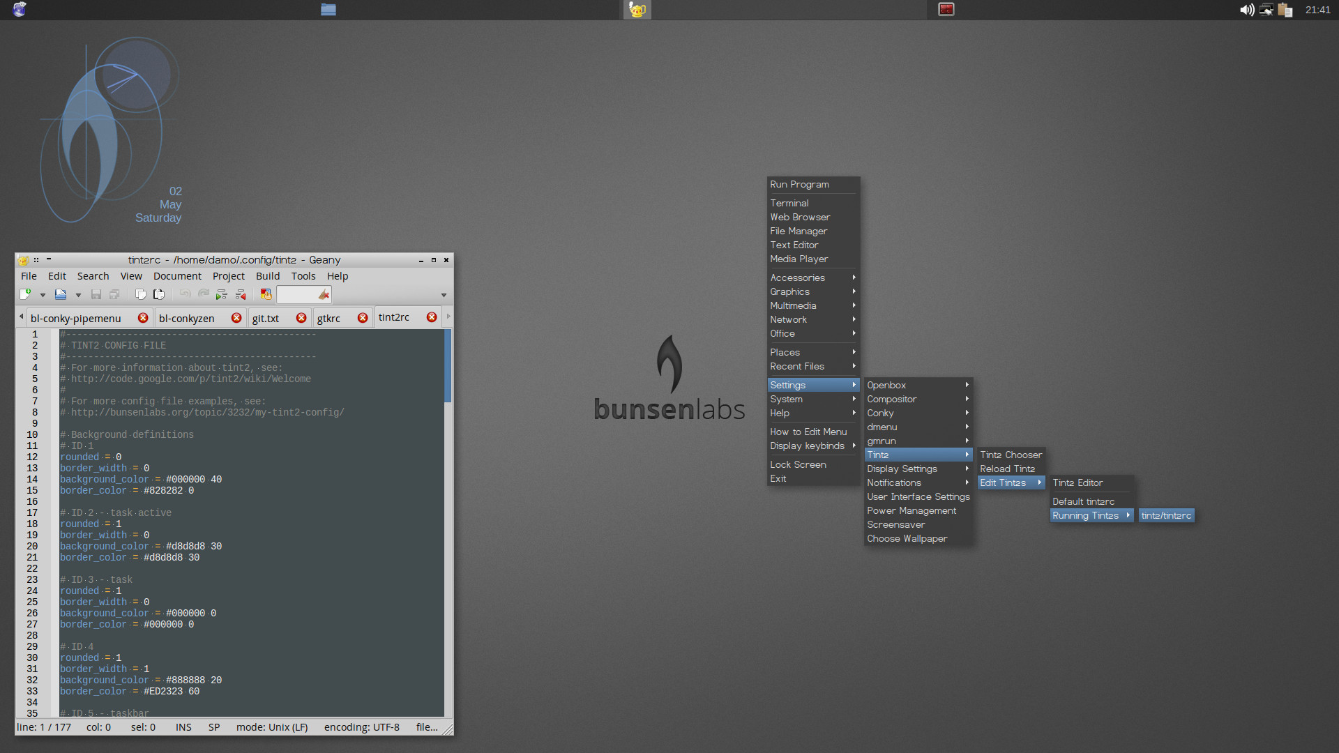This screenshot has height=753, width=1339.
Task: Expand the Openbox settings submenu
Action: click(918, 386)
